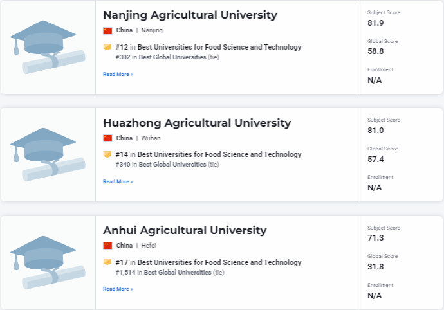Click the badge icon beside #14 ranking
Viewport: 444px width, 310px height.
pos(107,154)
